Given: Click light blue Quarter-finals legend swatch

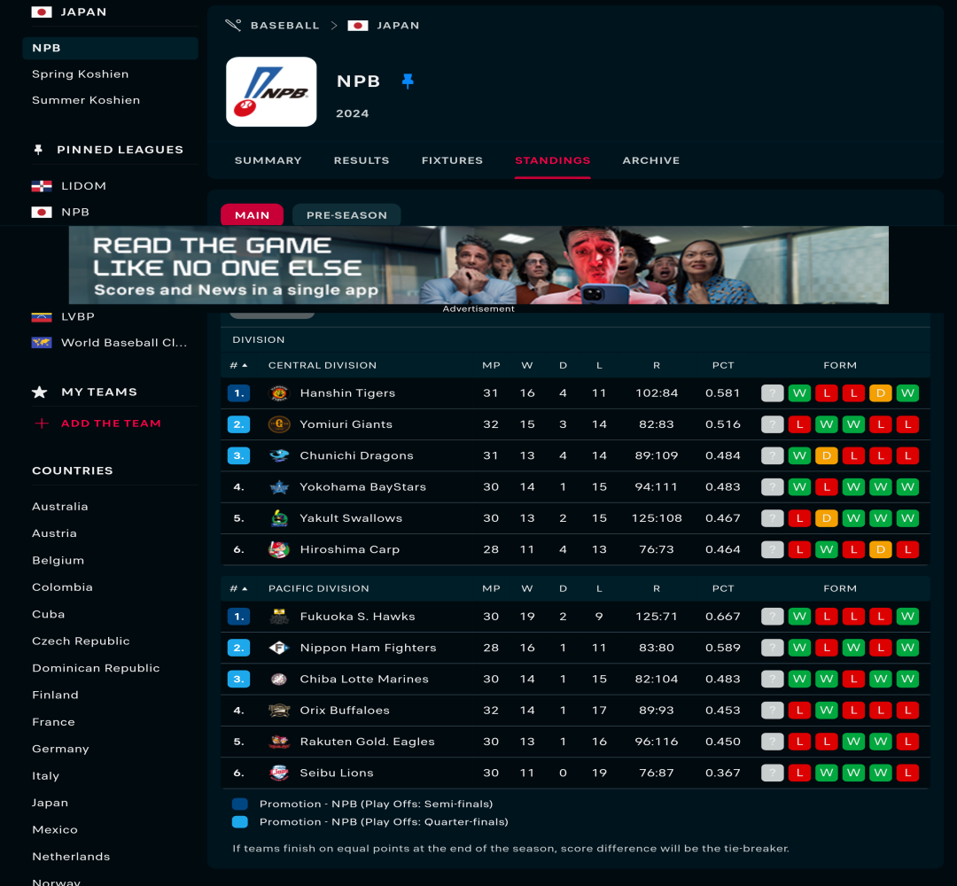Looking at the screenshot, I should [x=240, y=822].
